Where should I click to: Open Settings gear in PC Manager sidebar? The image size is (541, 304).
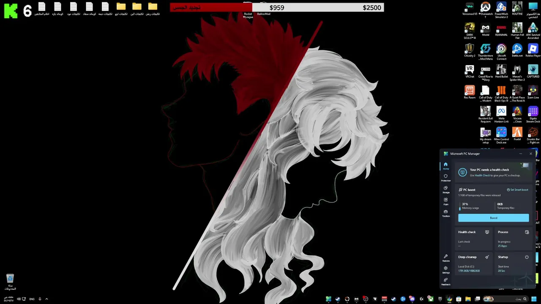point(445,269)
